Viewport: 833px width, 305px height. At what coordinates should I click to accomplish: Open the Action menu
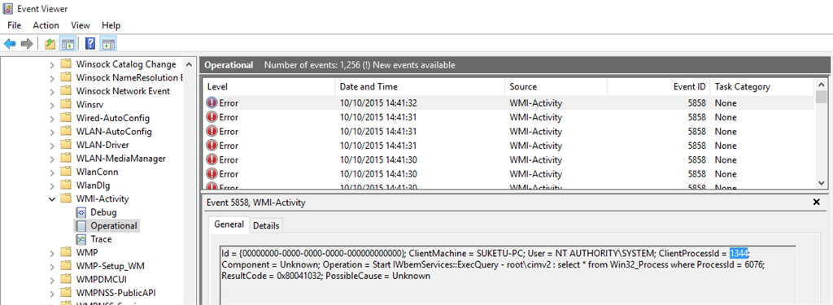tap(46, 25)
